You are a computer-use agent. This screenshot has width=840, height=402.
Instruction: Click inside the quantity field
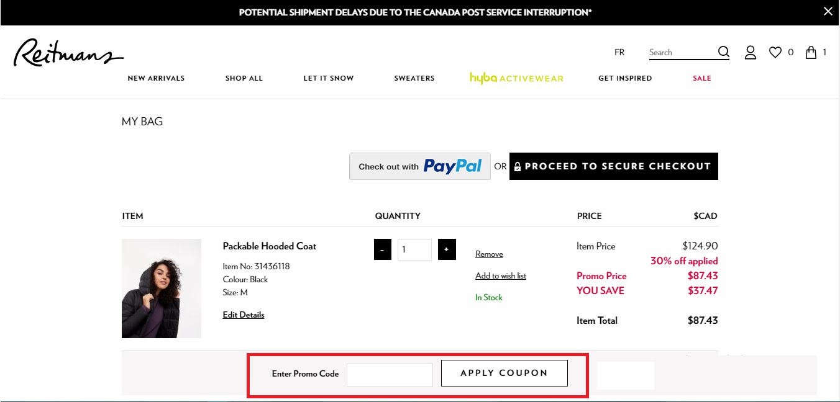[x=414, y=249]
